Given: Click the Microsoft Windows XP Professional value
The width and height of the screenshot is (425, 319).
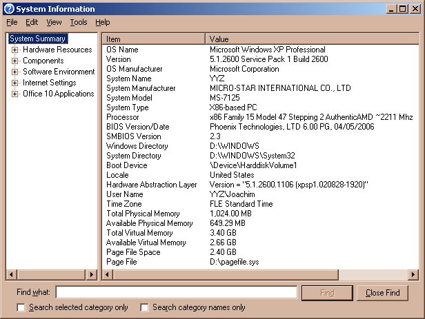Looking at the screenshot, I should (268, 50).
